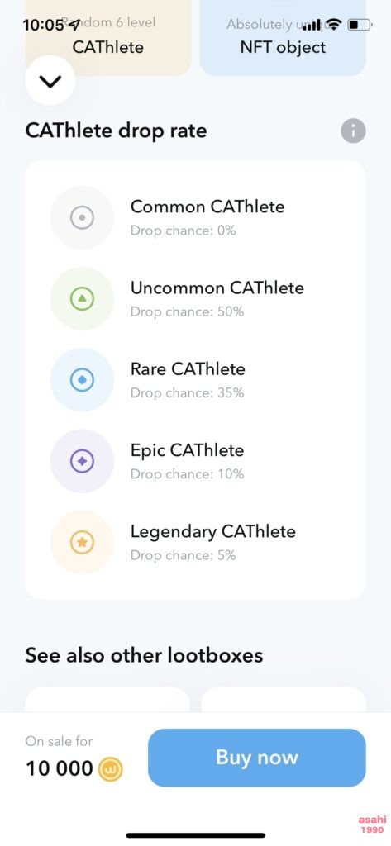Image resolution: width=391 pixels, height=846 pixels.
Task: Collapse the page with the down chevron button
Action: click(x=50, y=80)
